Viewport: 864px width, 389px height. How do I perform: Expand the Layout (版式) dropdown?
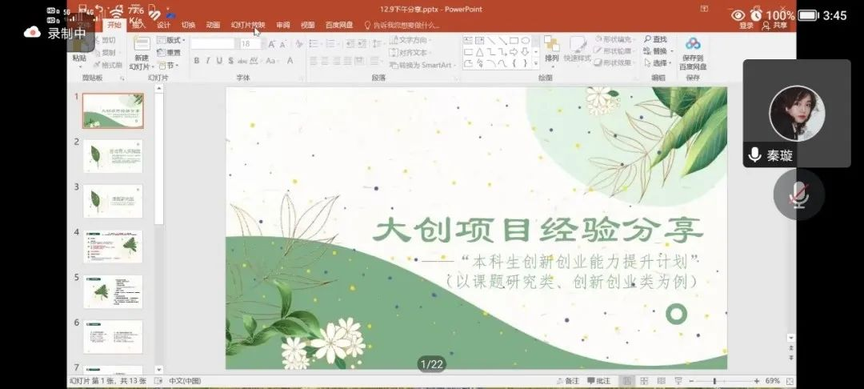[172, 40]
